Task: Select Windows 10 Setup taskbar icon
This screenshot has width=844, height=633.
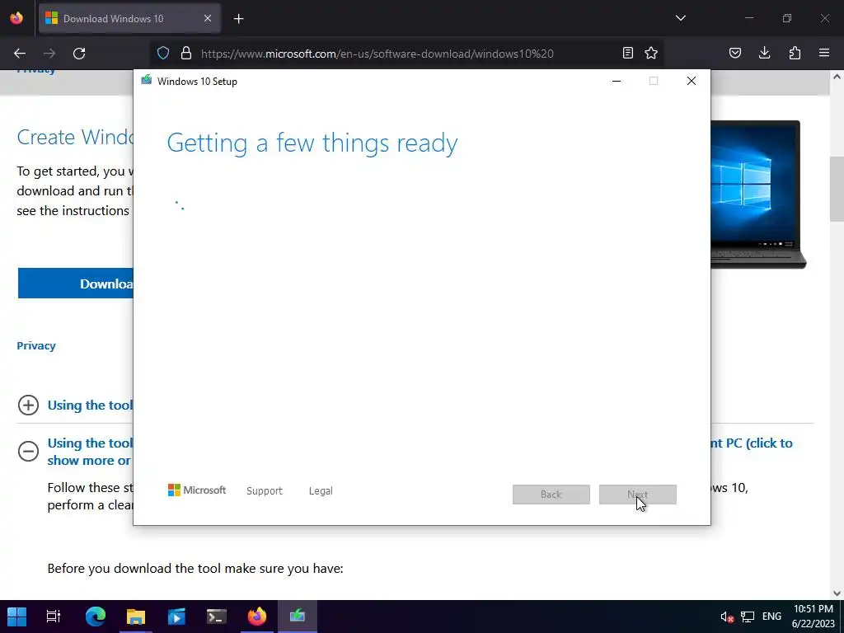Action: coord(297,617)
